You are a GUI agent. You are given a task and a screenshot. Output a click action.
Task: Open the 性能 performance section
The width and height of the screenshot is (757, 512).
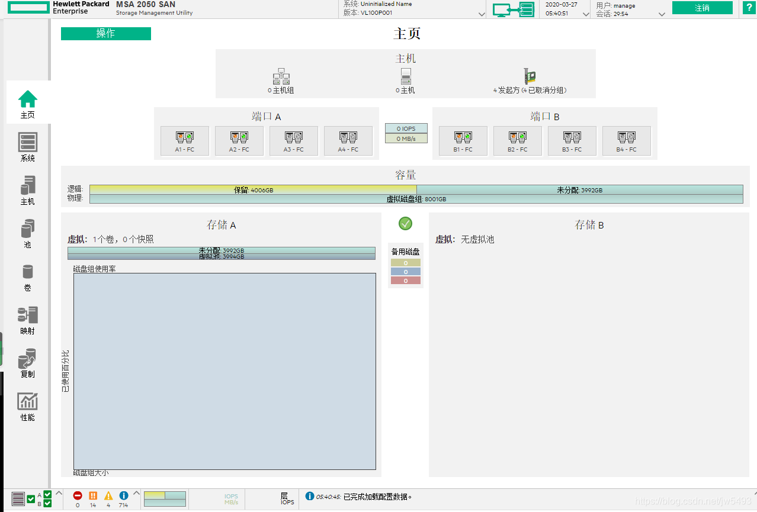(28, 401)
